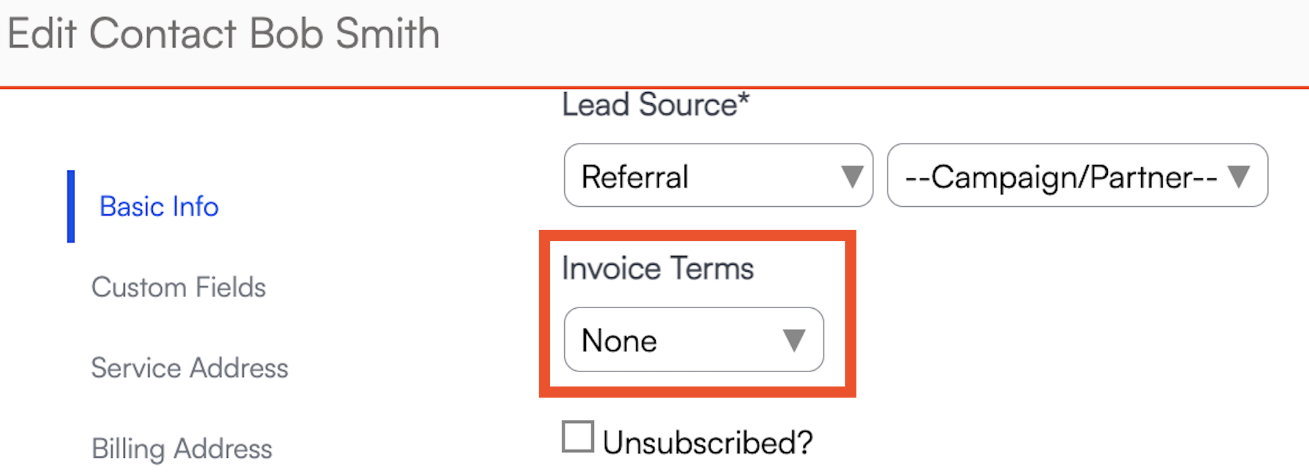Check the Unsubscribed checkbox
The height and width of the screenshot is (474, 1309).
click(x=578, y=437)
